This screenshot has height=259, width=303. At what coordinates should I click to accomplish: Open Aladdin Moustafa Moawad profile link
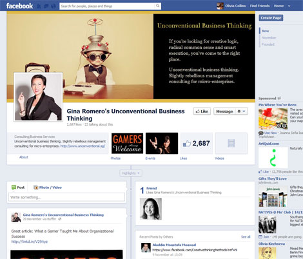174,245
